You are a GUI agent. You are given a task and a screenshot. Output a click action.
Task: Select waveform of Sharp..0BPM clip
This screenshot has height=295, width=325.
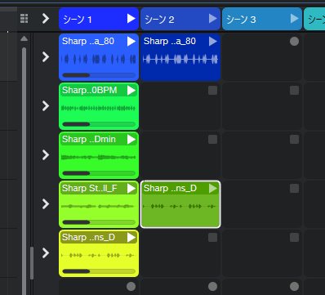pyautogui.click(x=99, y=109)
